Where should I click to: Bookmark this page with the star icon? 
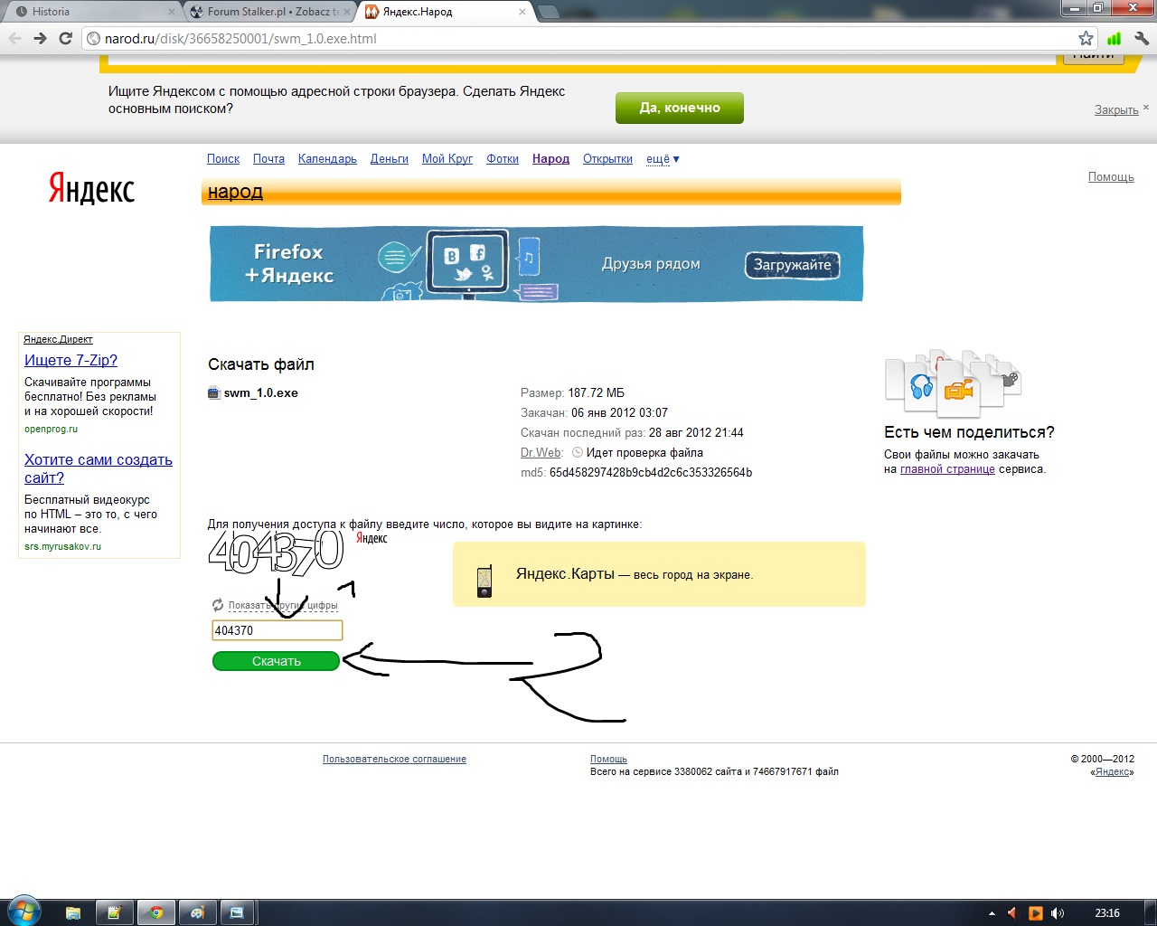coord(1086,38)
